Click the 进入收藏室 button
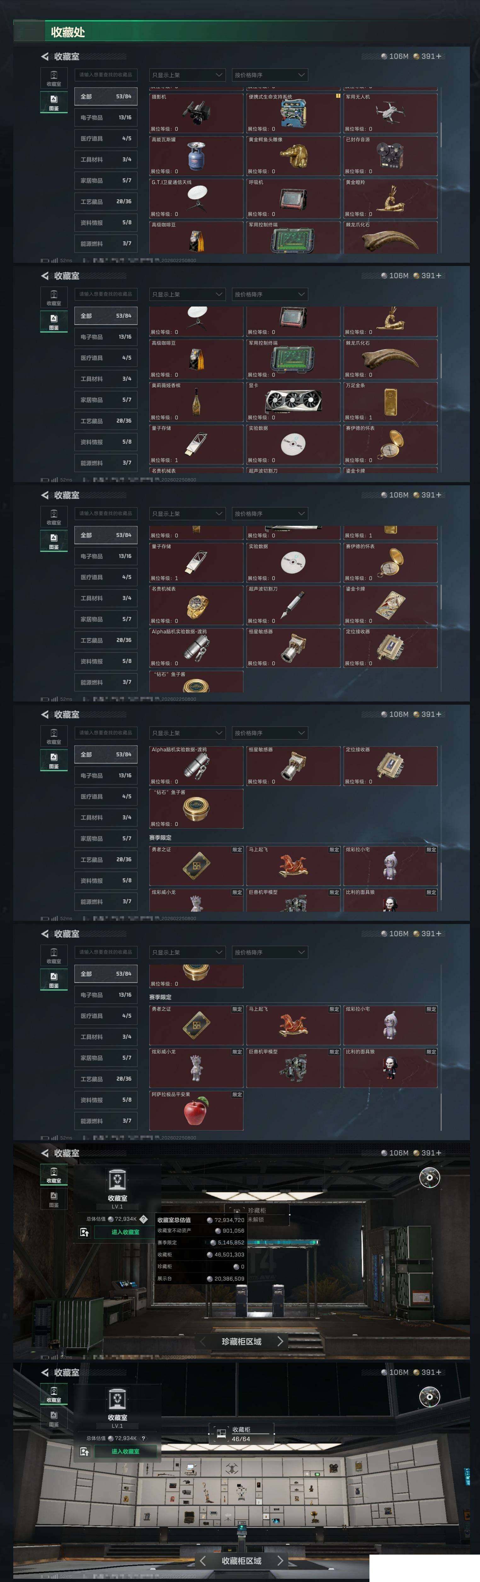 point(125,1232)
